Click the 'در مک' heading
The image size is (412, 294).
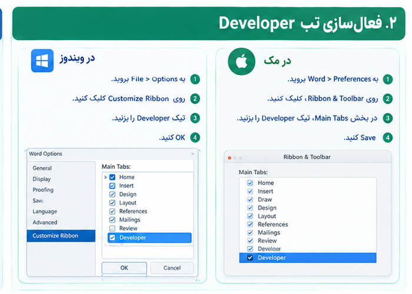click(277, 61)
